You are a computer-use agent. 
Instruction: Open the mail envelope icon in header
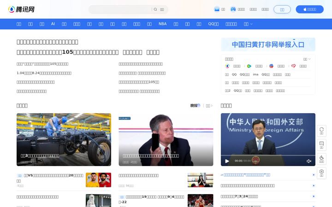pyautogui.click(x=217, y=9)
